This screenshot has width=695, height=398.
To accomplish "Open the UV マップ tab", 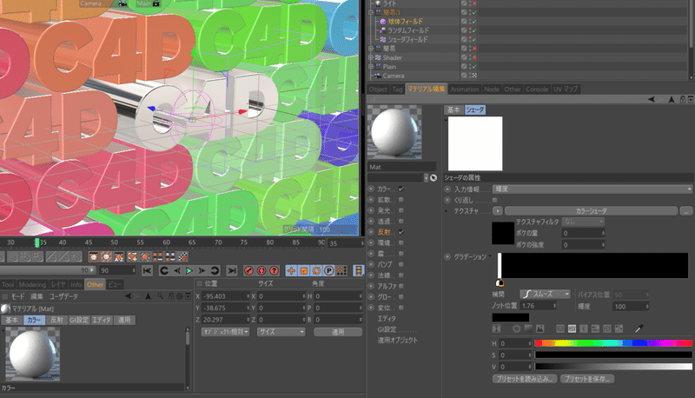I will point(566,90).
